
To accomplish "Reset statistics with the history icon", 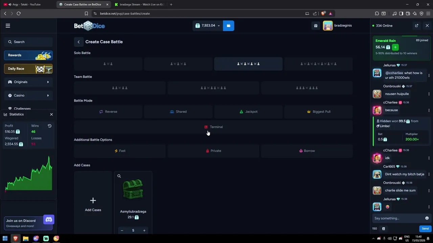I will point(49,126).
